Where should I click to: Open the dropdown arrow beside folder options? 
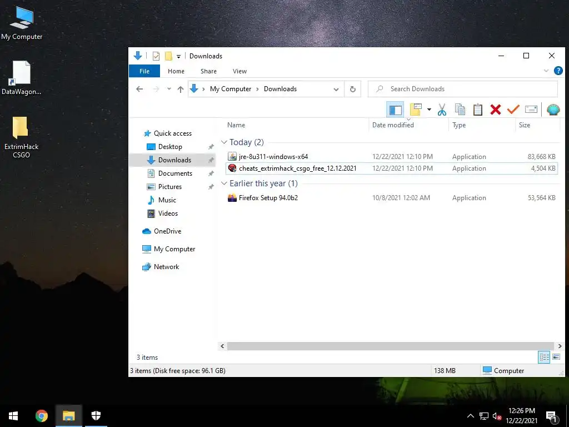(429, 110)
